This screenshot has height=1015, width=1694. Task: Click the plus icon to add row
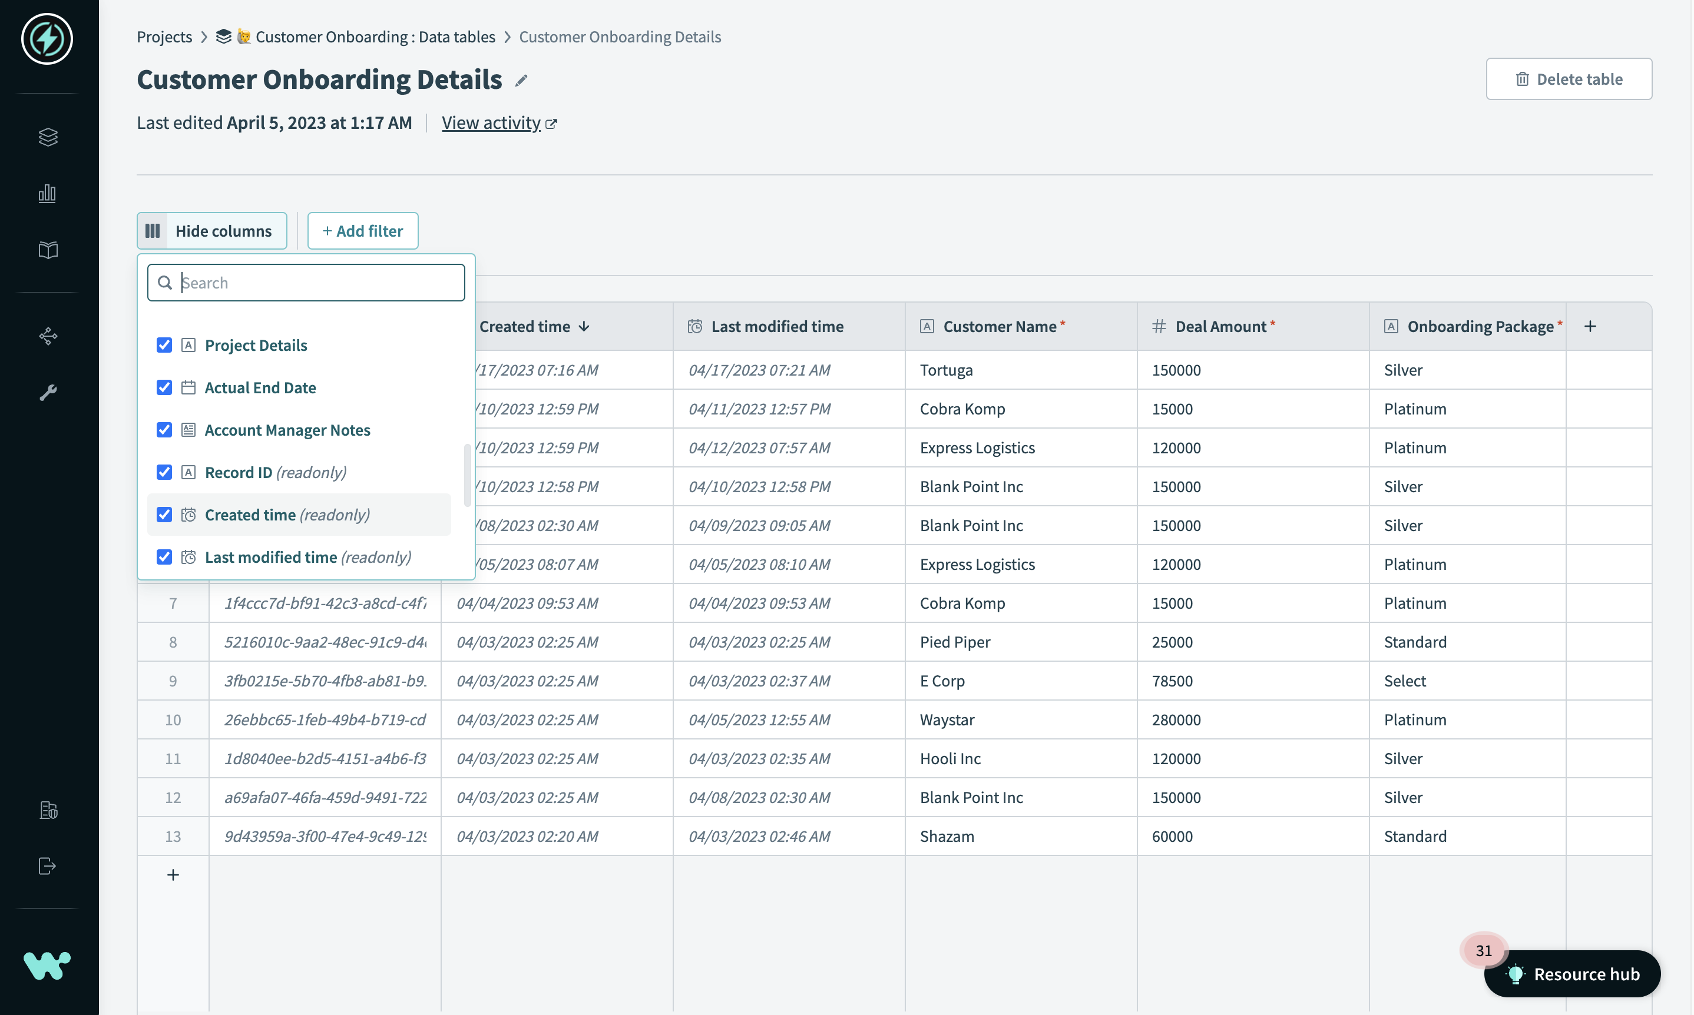click(x=173, y=875)
